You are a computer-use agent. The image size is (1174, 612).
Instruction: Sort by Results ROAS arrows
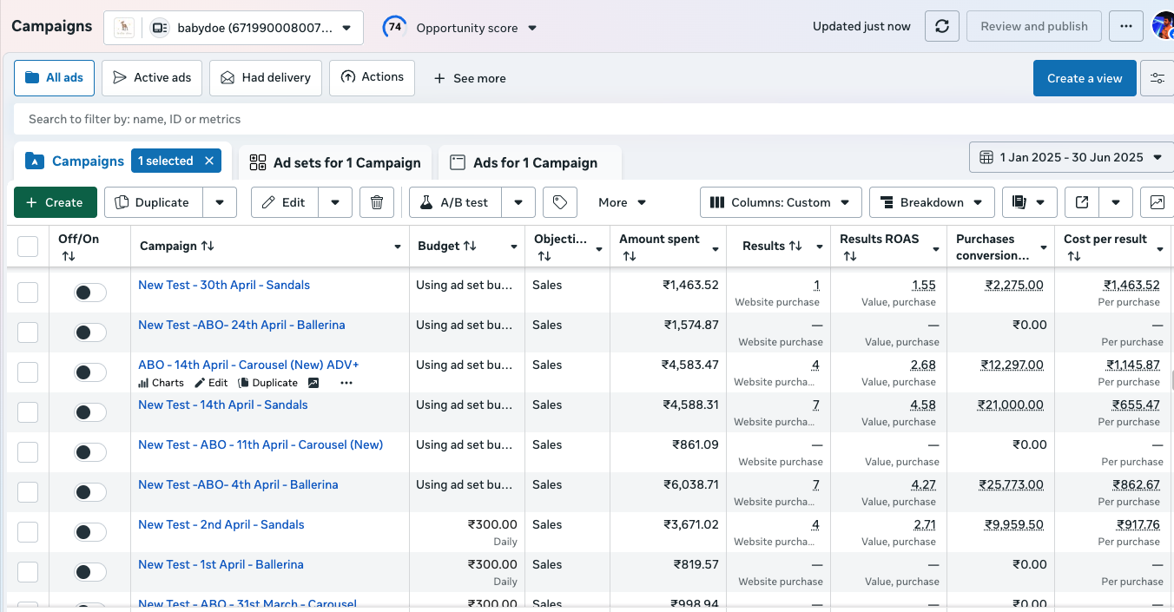click(850, 256)
